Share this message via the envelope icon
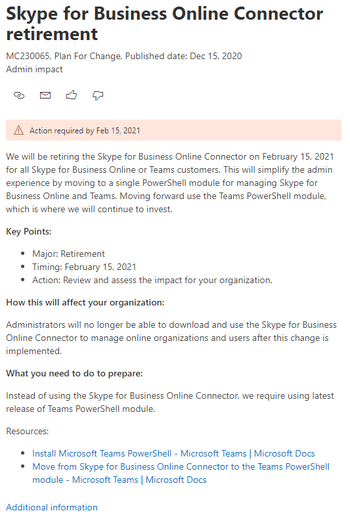350x517 pixels. coord(45,96)
